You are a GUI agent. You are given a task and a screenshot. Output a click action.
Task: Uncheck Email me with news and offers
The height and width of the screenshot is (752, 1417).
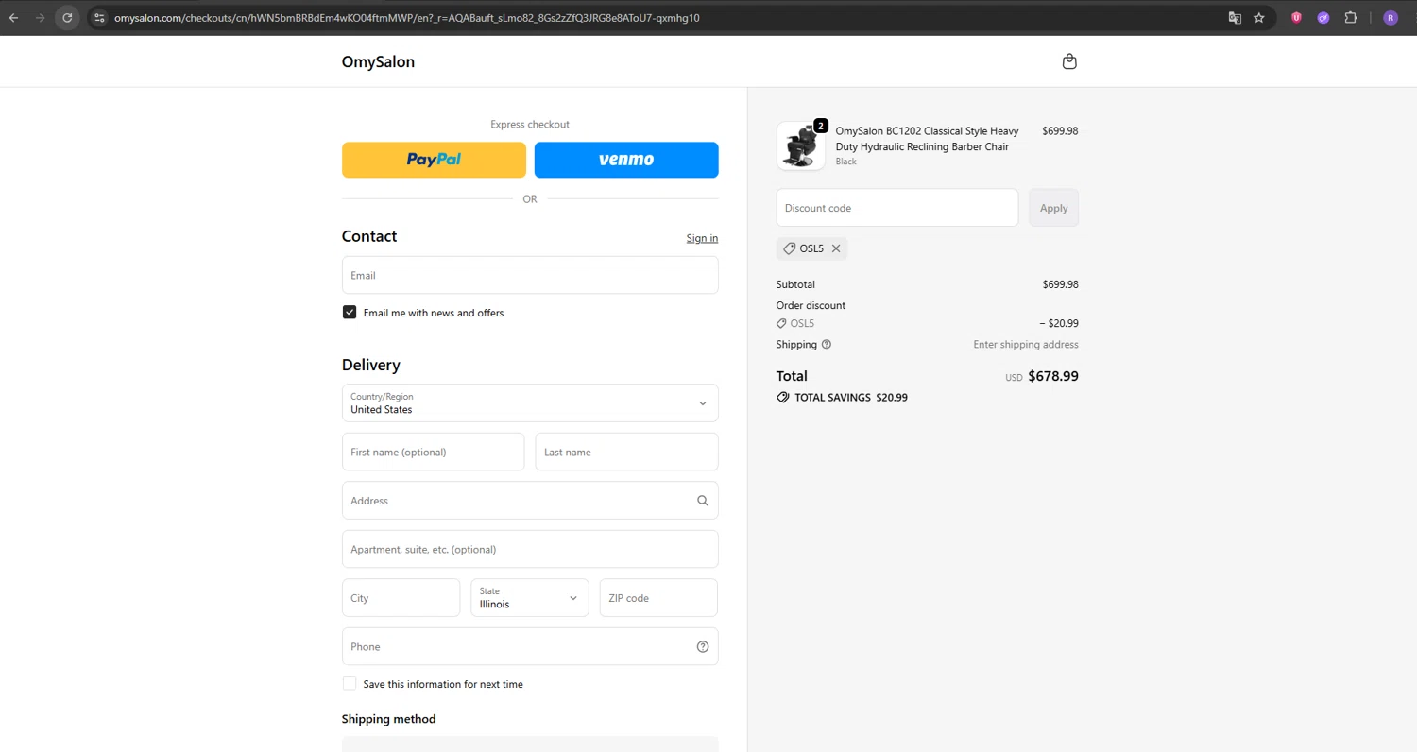(x=350, y=312)
